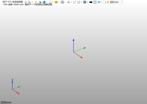
Task: Select the red crosshair target icon
Action: click(x=68, y=2)
